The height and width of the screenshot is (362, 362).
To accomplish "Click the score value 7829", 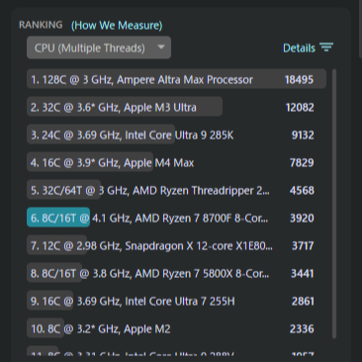I will [x=302, y=163].
